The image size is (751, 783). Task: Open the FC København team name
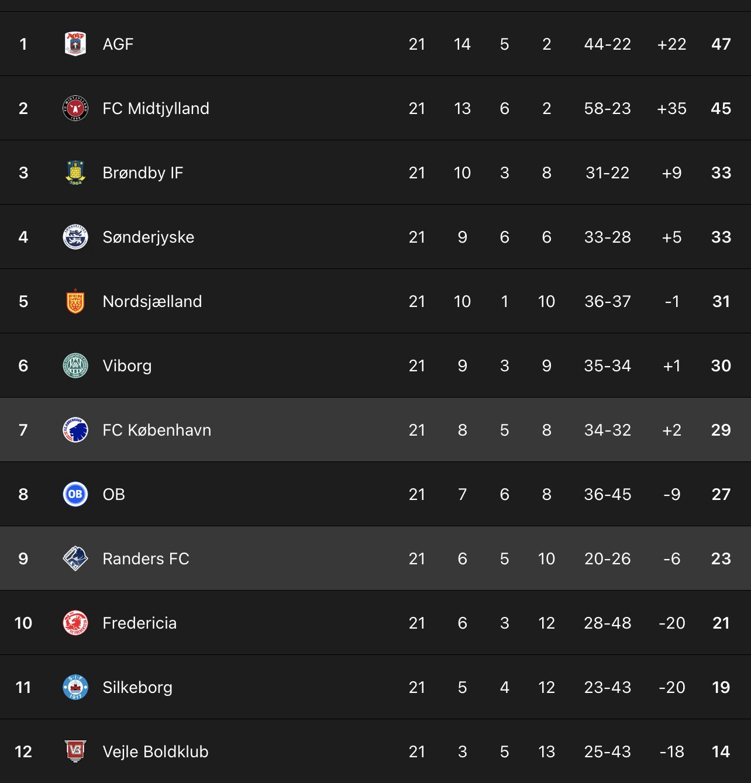tap(157, 430)
